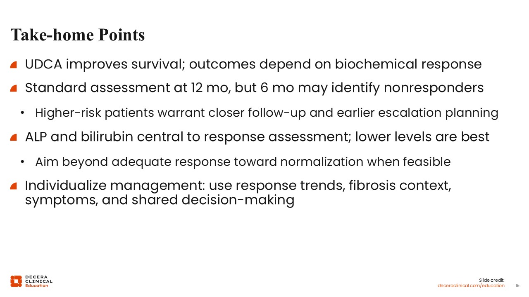
Task: Click the dot bullet before Aim beyond
Action: point(22,162)
